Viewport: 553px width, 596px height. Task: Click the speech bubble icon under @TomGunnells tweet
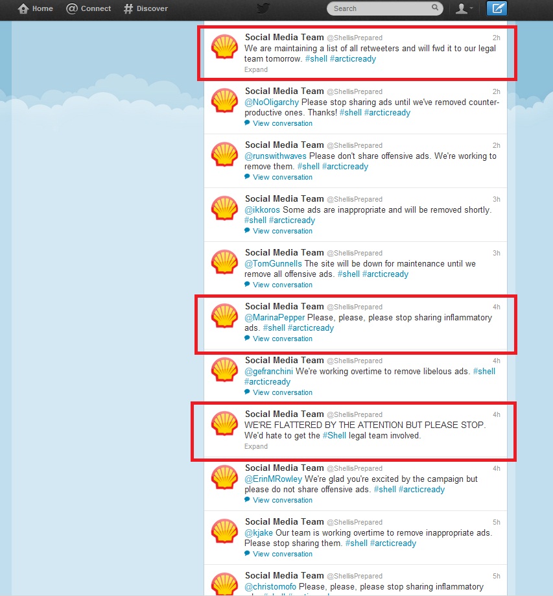(x=247, y=284)
